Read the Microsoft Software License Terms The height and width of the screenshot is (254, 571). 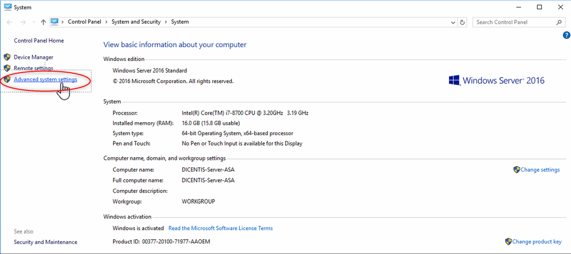click(220, 228)
